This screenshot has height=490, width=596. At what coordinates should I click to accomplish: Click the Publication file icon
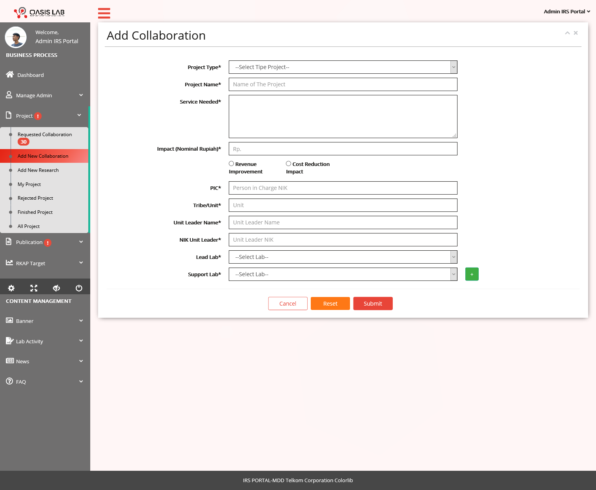[x=9, y=242]
